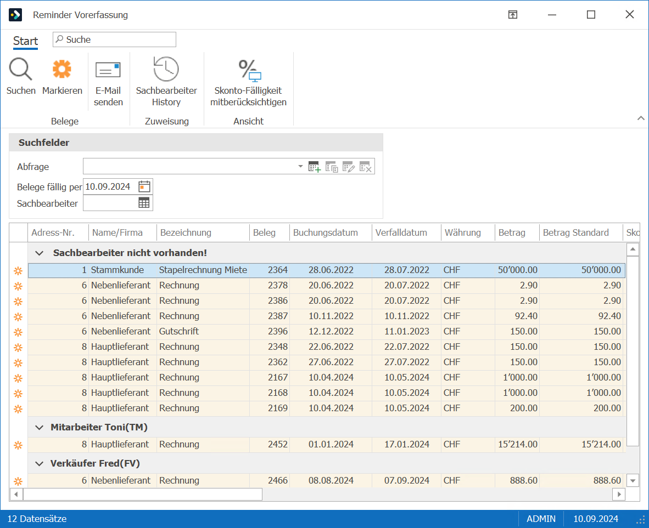Toggle the mark star on Stammkunde row
The image size is (649, 528).
[x=18, y=271]
